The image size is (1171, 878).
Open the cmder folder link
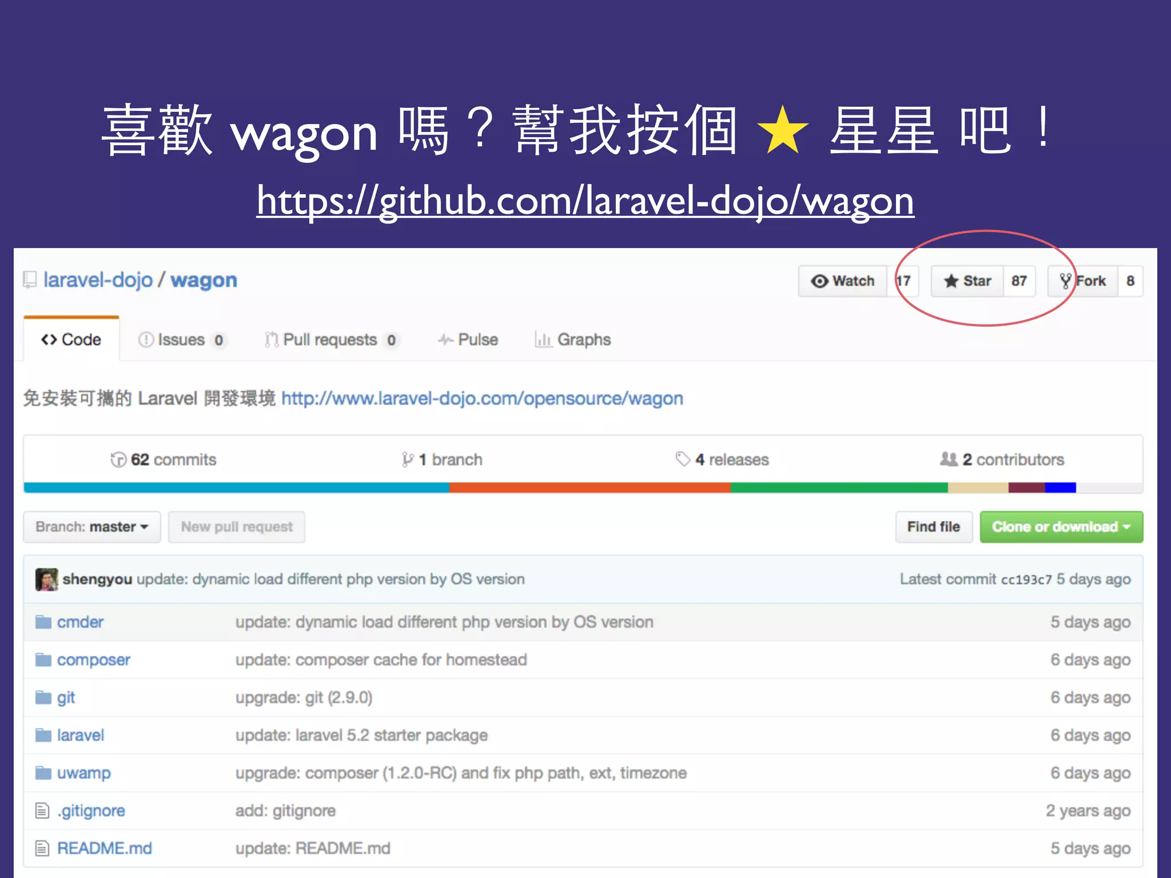[80, 622]
